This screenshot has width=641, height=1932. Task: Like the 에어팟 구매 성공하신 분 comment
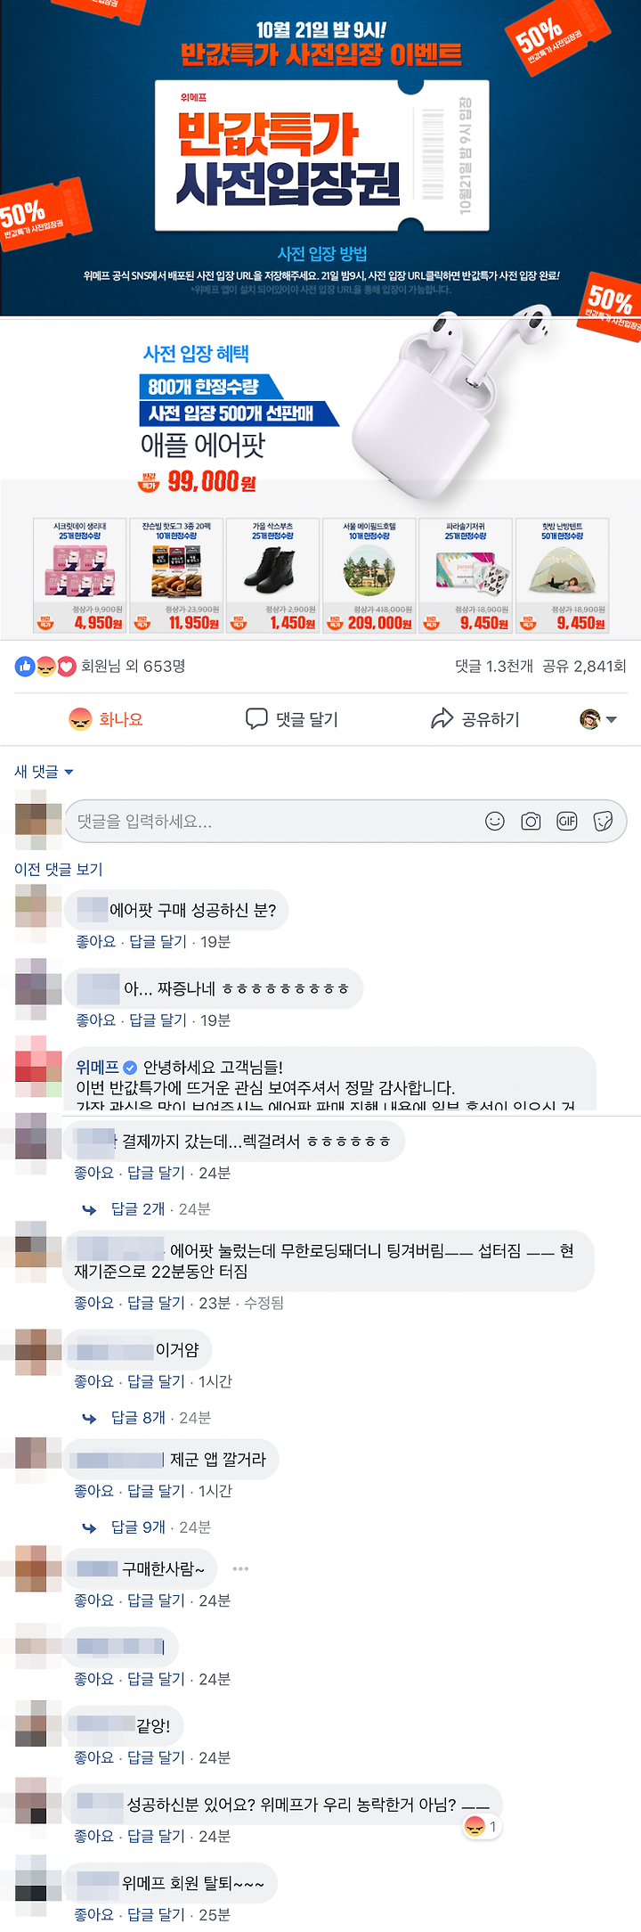(x=95, y=942)
